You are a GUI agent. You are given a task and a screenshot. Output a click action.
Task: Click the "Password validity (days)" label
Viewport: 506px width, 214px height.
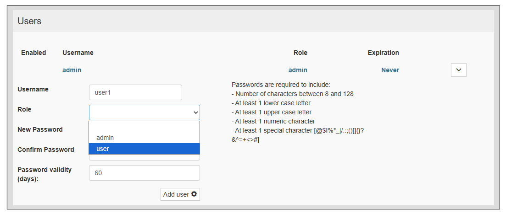point(44,174)
